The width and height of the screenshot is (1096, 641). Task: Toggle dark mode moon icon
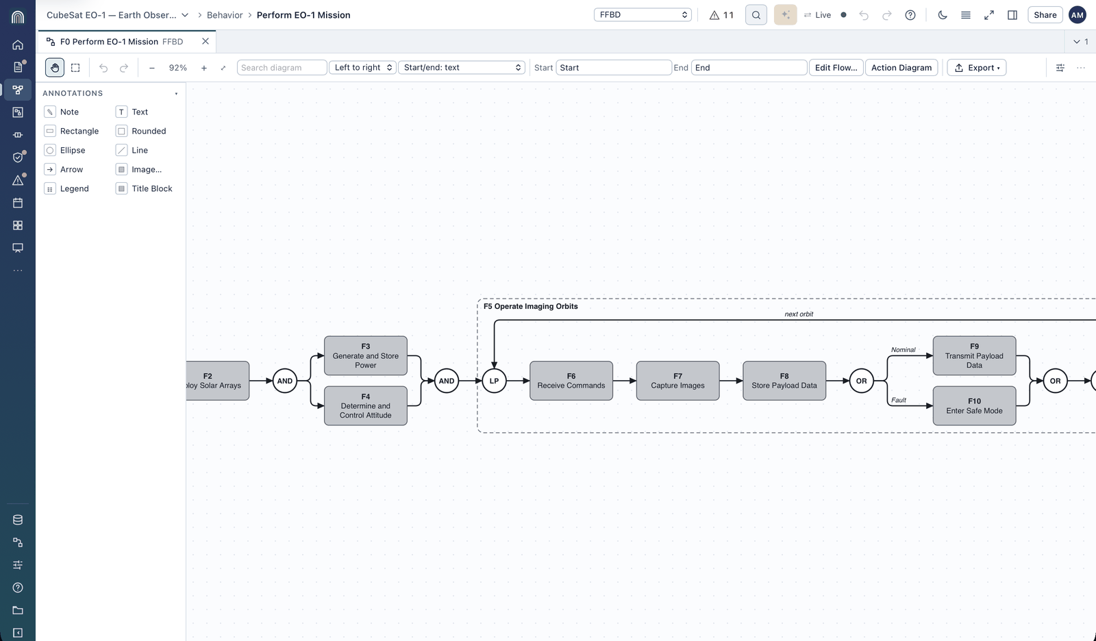943,15
